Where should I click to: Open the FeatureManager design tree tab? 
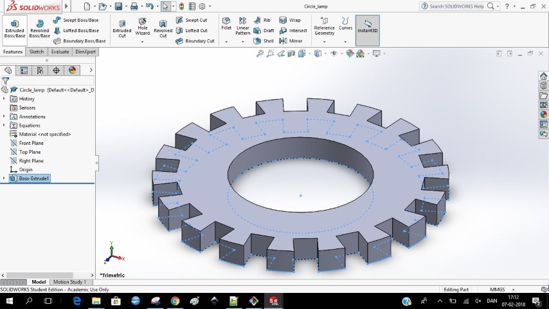pyautogui.click(x=8, y=71)
